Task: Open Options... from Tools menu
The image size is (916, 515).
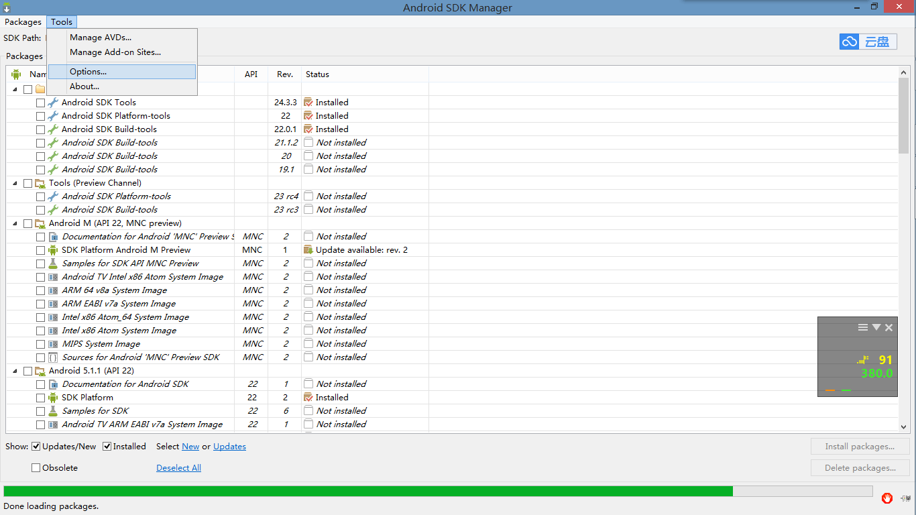Action: [121, 72]
